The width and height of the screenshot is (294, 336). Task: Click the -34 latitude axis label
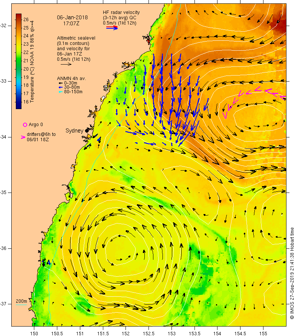point(3,137)
